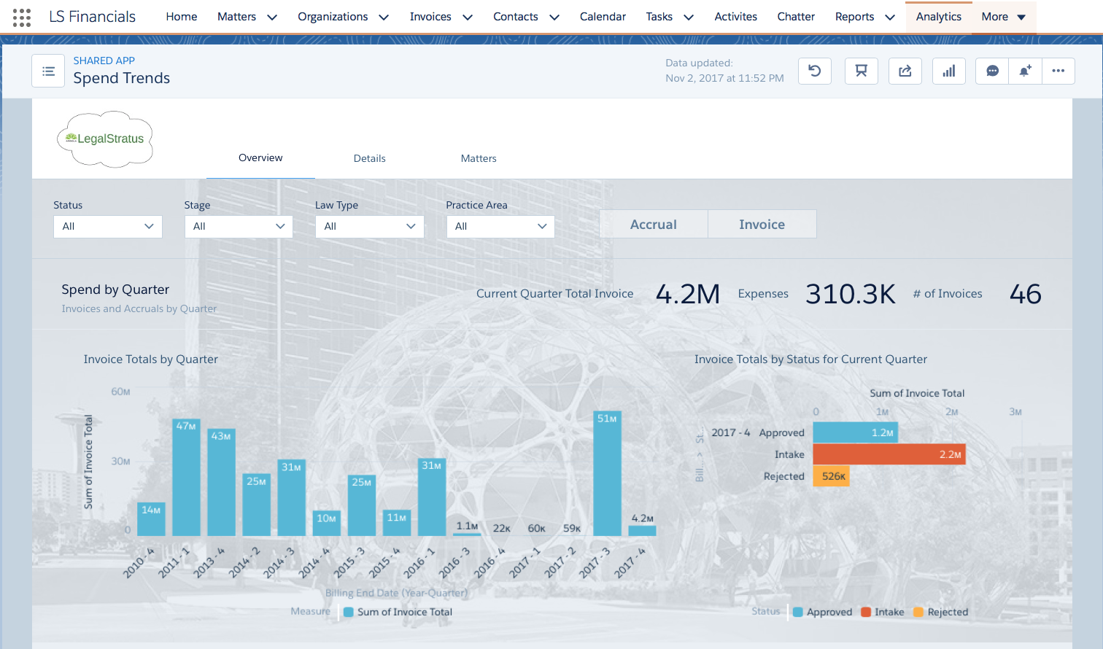Click the Approved 1.2M blue bar
The height and width of the screenshot is (649, 1103).
(x=855, y=432)
